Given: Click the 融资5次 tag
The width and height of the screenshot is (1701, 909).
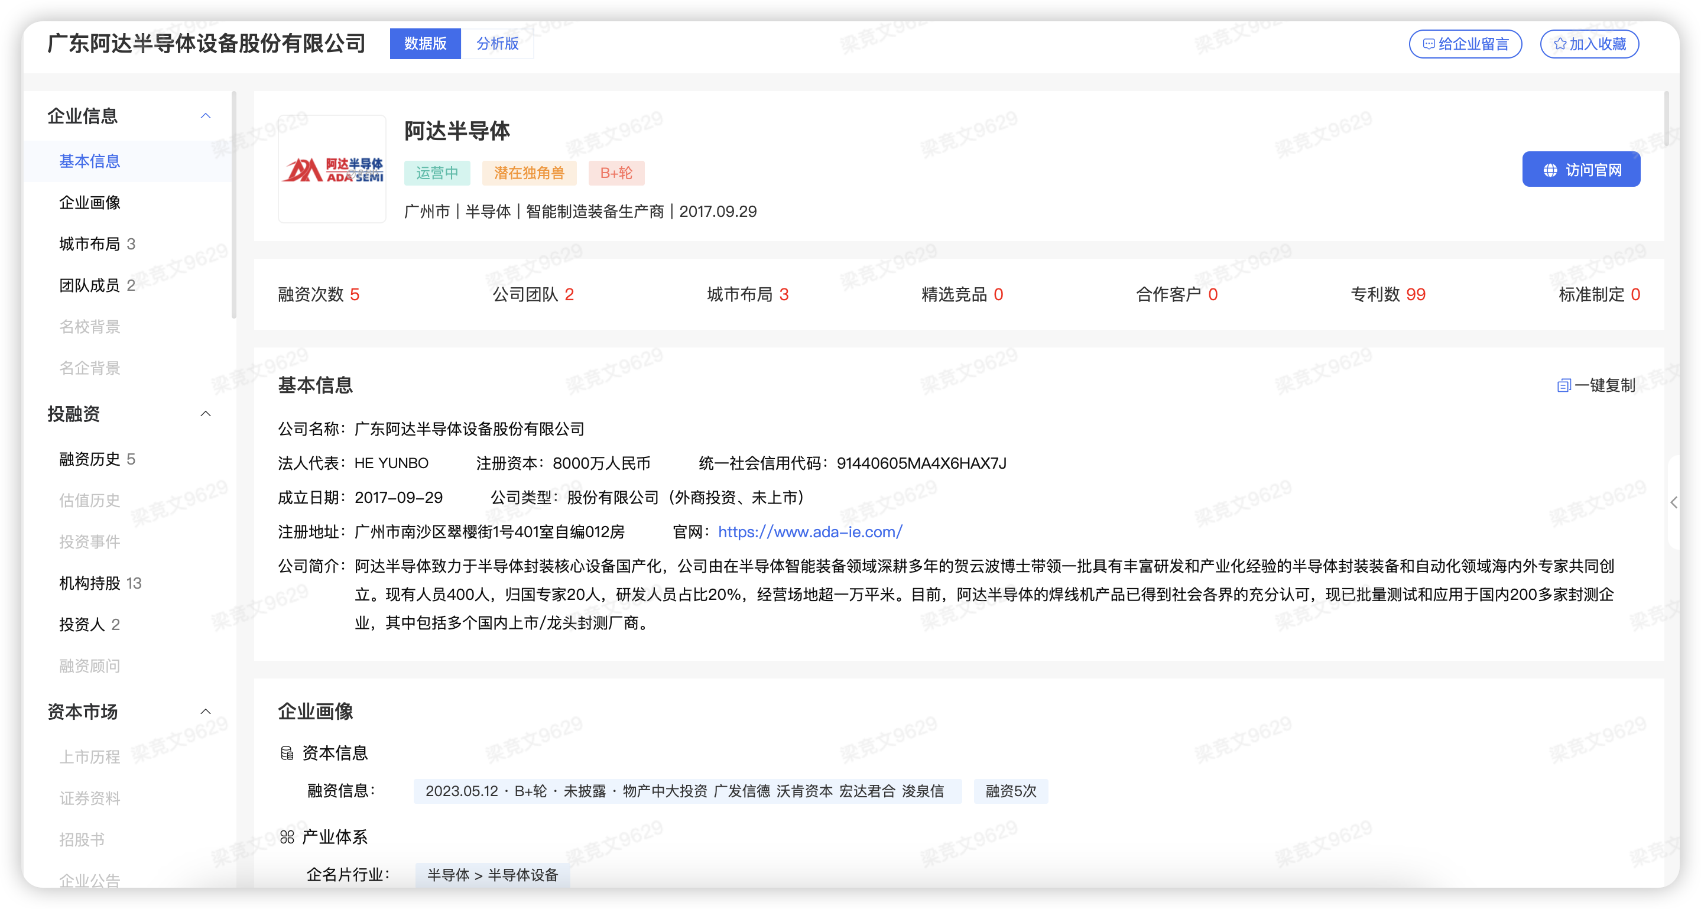Looking at the screenshot, I should pos(1011,791).
